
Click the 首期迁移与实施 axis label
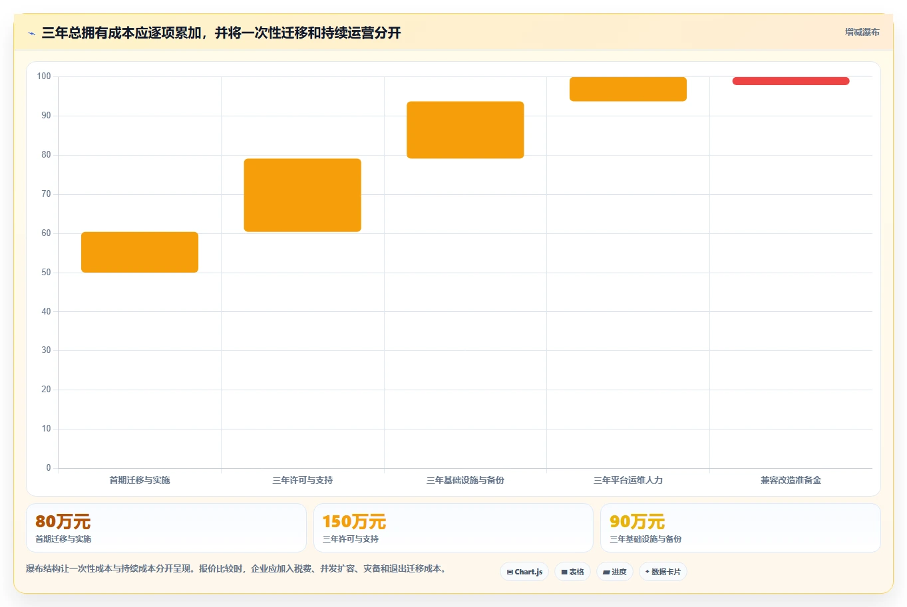[x=140, y=480]
